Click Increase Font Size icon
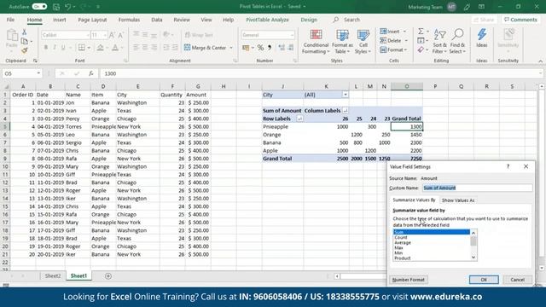This screenshot has width=546, height=307. click(x=112, y=35)
